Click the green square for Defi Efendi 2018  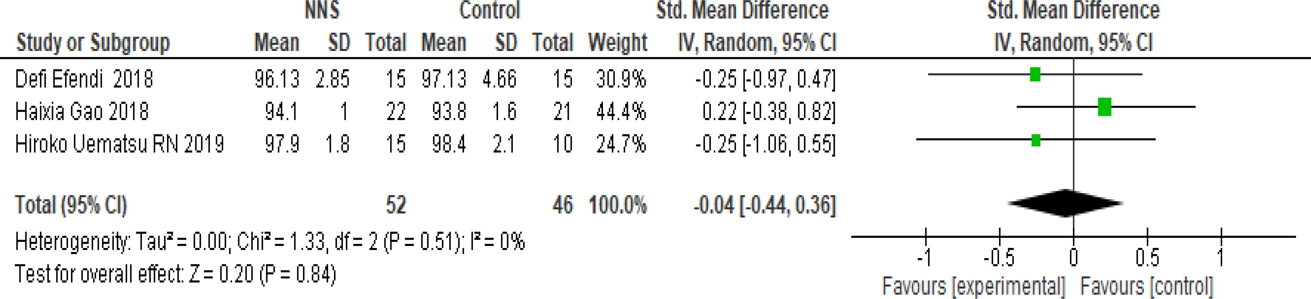[1035, 75]
